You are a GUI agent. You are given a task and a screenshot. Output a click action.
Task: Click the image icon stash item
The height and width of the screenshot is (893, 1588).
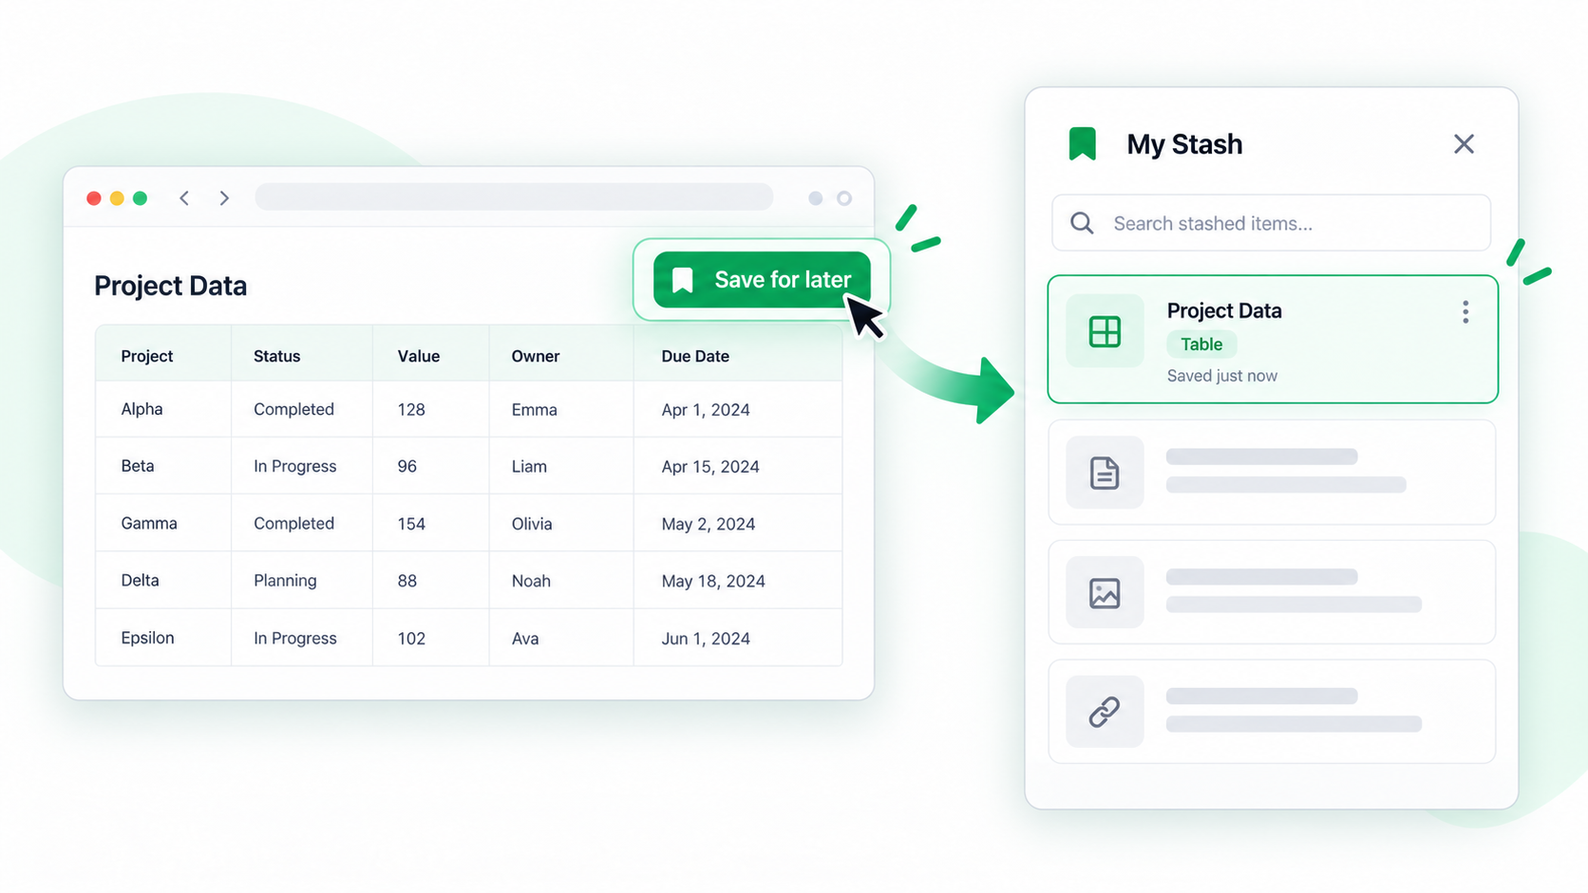point(1105,593)
